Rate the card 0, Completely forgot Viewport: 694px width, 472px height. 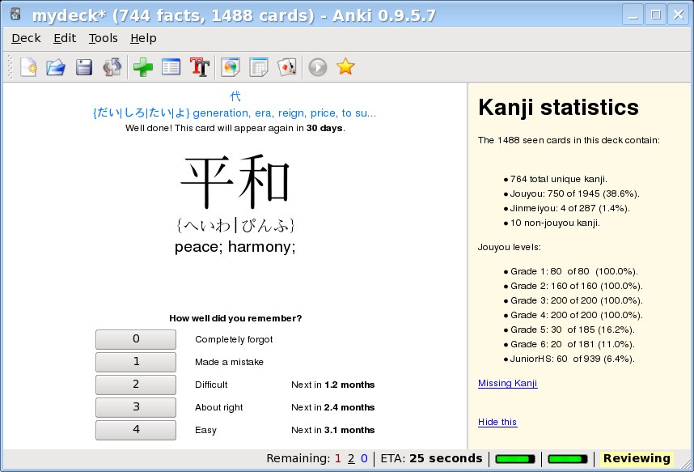pos(136,339)
